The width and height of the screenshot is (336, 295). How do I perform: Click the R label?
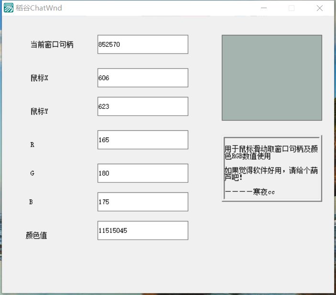pyautogui.click(x=32, y=145)
